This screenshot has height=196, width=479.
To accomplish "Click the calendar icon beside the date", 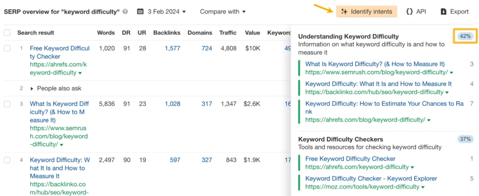I will pyautogui.click(x=140, y=12).
